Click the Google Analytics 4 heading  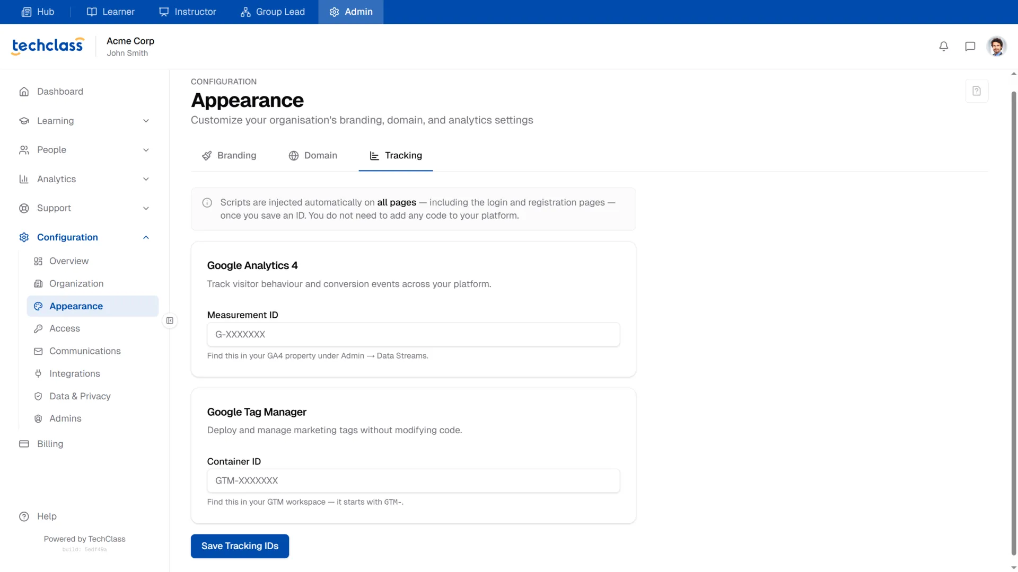pyautogui.click(x=252, y=266)
